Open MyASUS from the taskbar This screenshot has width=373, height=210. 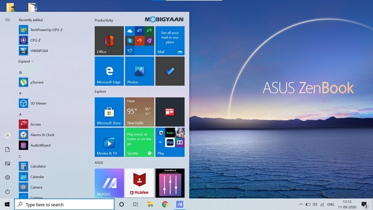[179, 204]
